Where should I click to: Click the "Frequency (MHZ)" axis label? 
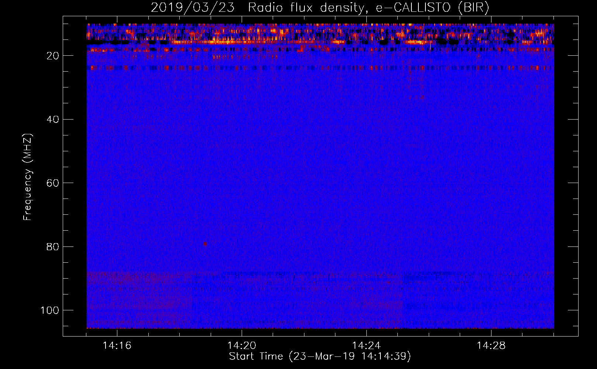[x=28, y=177]
